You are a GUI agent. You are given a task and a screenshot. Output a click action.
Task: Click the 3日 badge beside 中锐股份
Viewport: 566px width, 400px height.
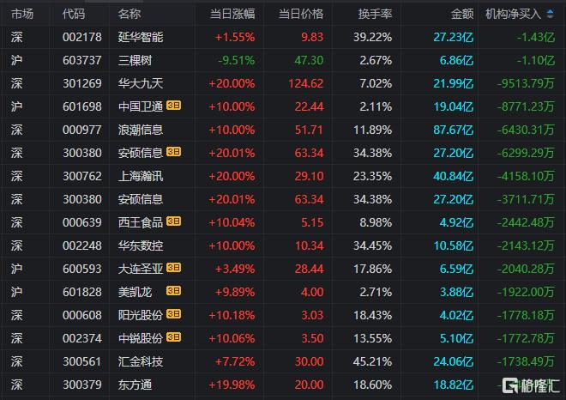tap(173, 337)
